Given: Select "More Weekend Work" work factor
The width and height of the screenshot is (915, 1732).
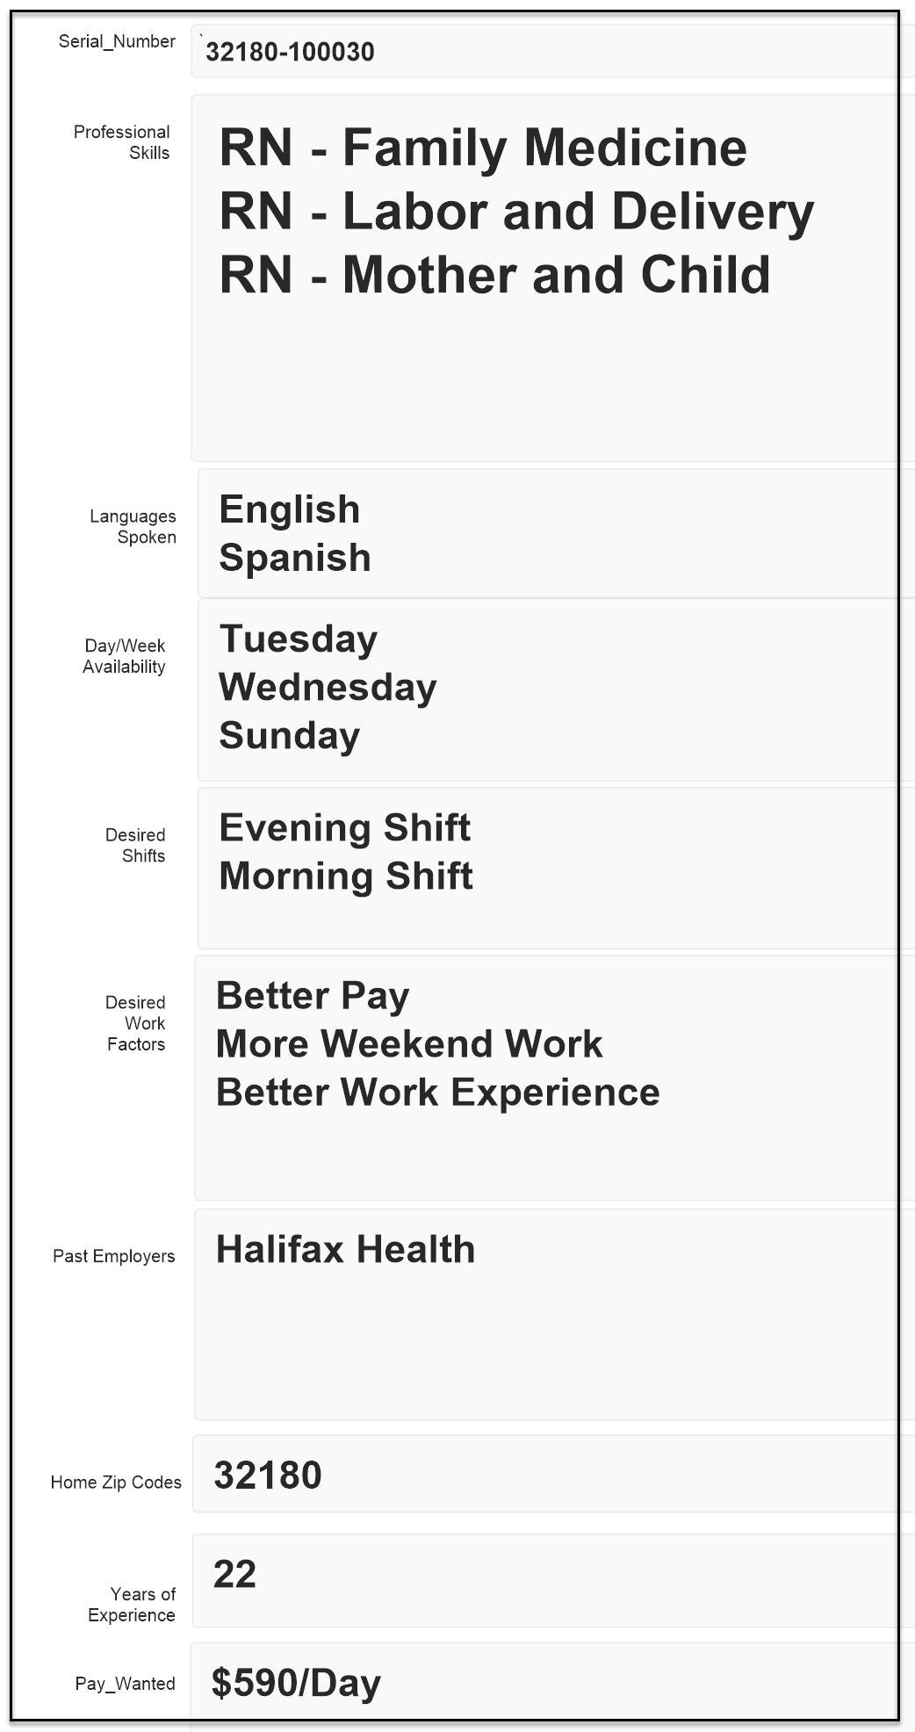Looking at the screenshot, I should pyautogui.click(x=409, y=1043).
